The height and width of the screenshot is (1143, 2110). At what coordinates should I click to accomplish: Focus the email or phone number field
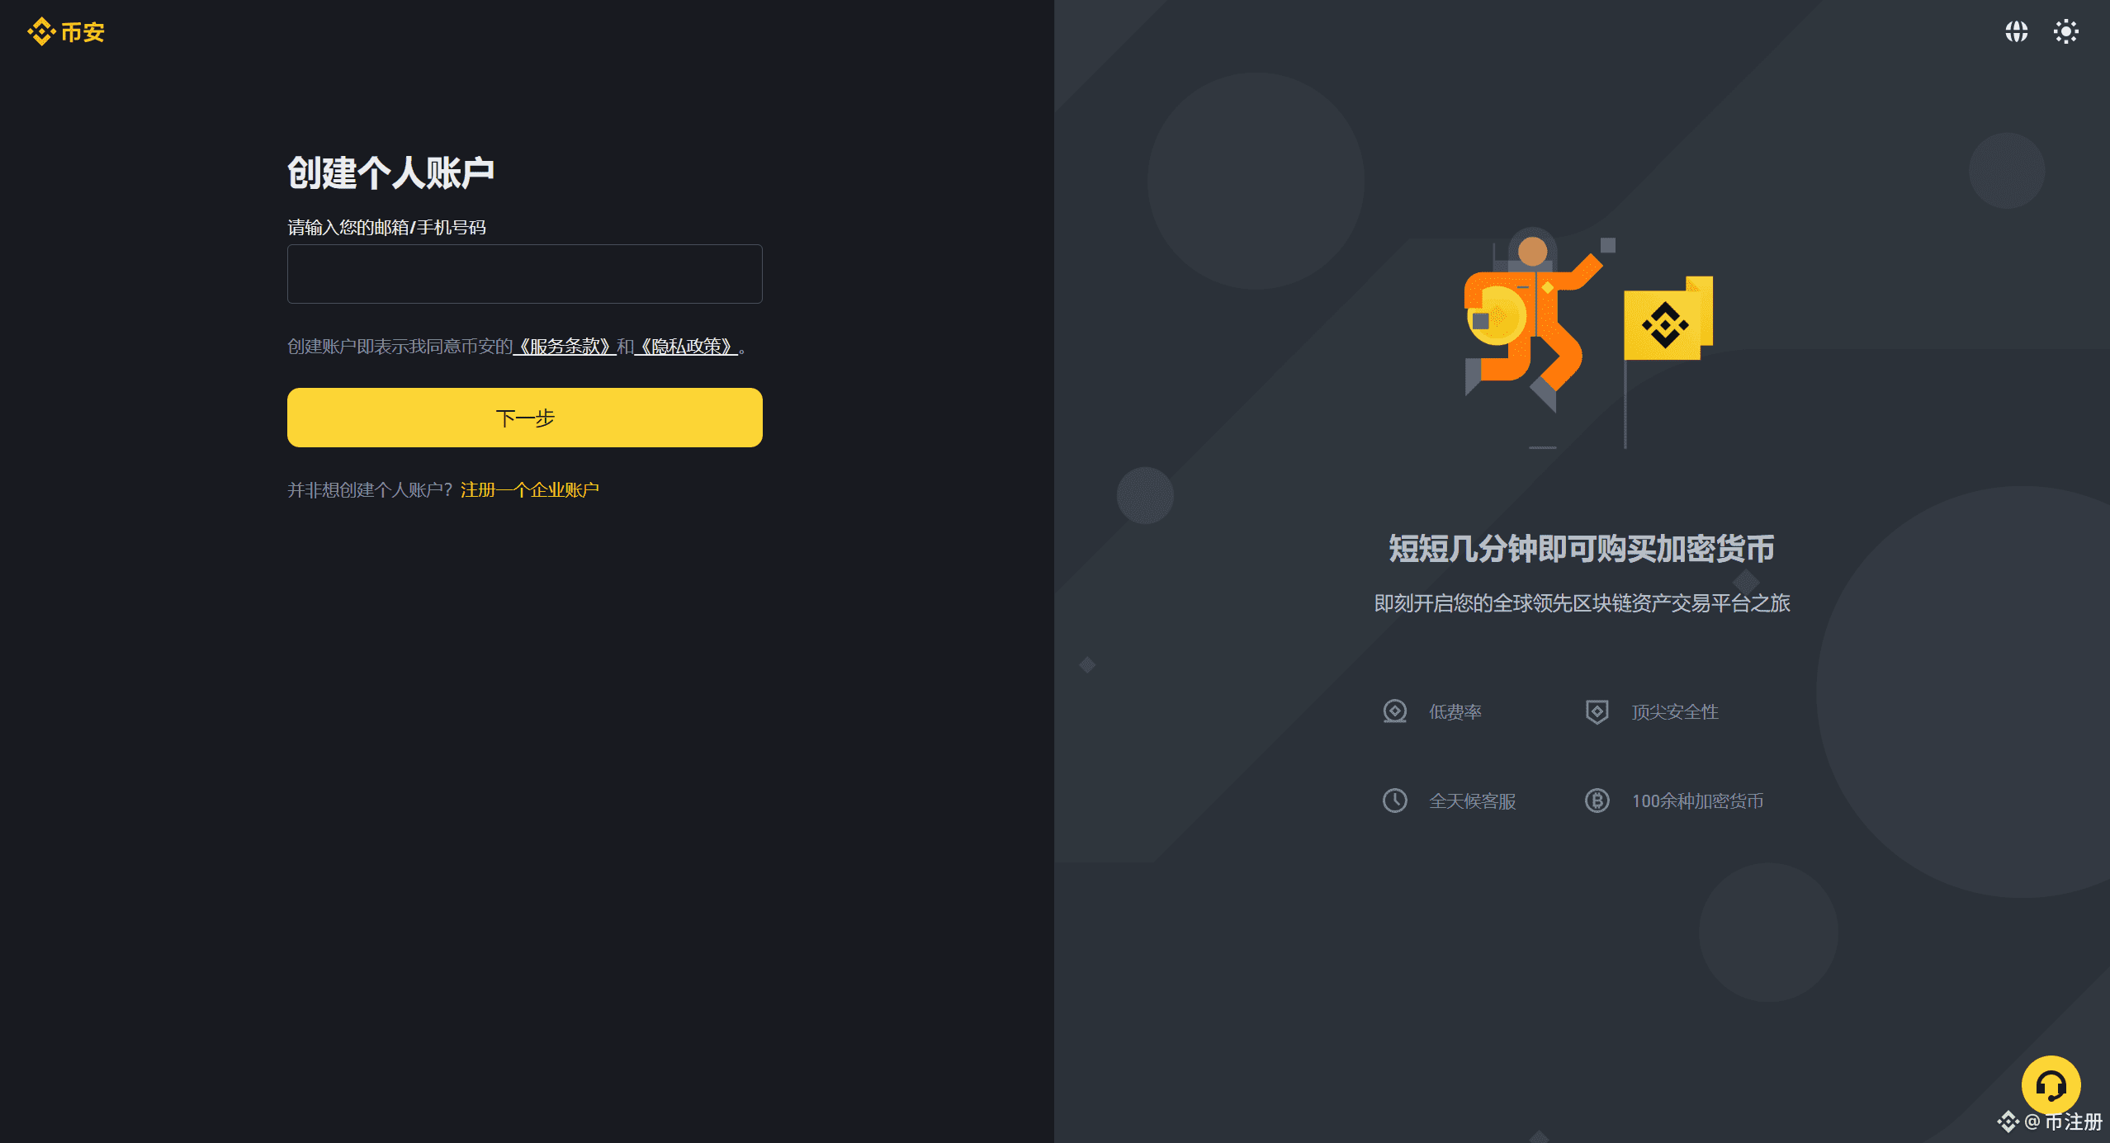point(525,274)
